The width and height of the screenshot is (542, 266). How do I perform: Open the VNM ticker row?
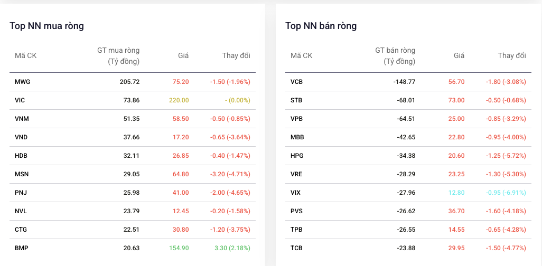coord(133,119)
